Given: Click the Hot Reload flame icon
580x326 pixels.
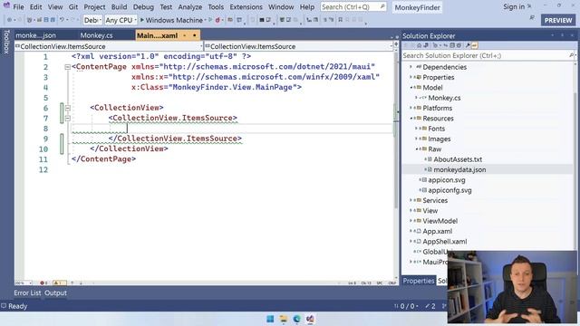Looking at the screenshot, I should [217, 20].
